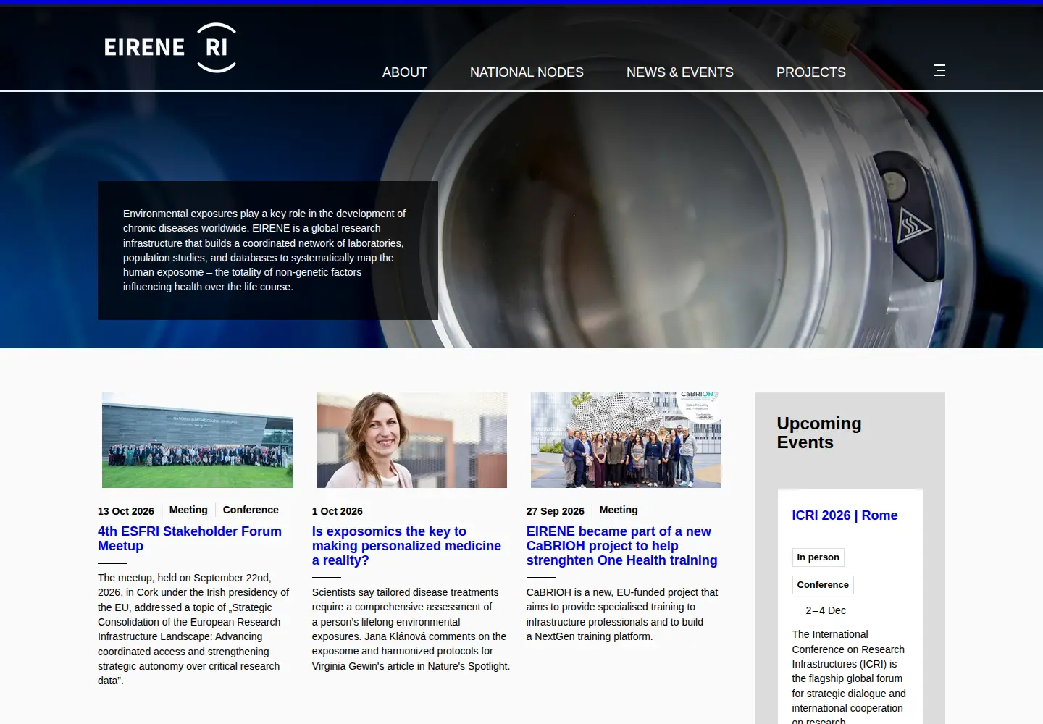1043x724 pixels.
Task: Open the CaBRIOH project article link
Action: tap(621, 546)
